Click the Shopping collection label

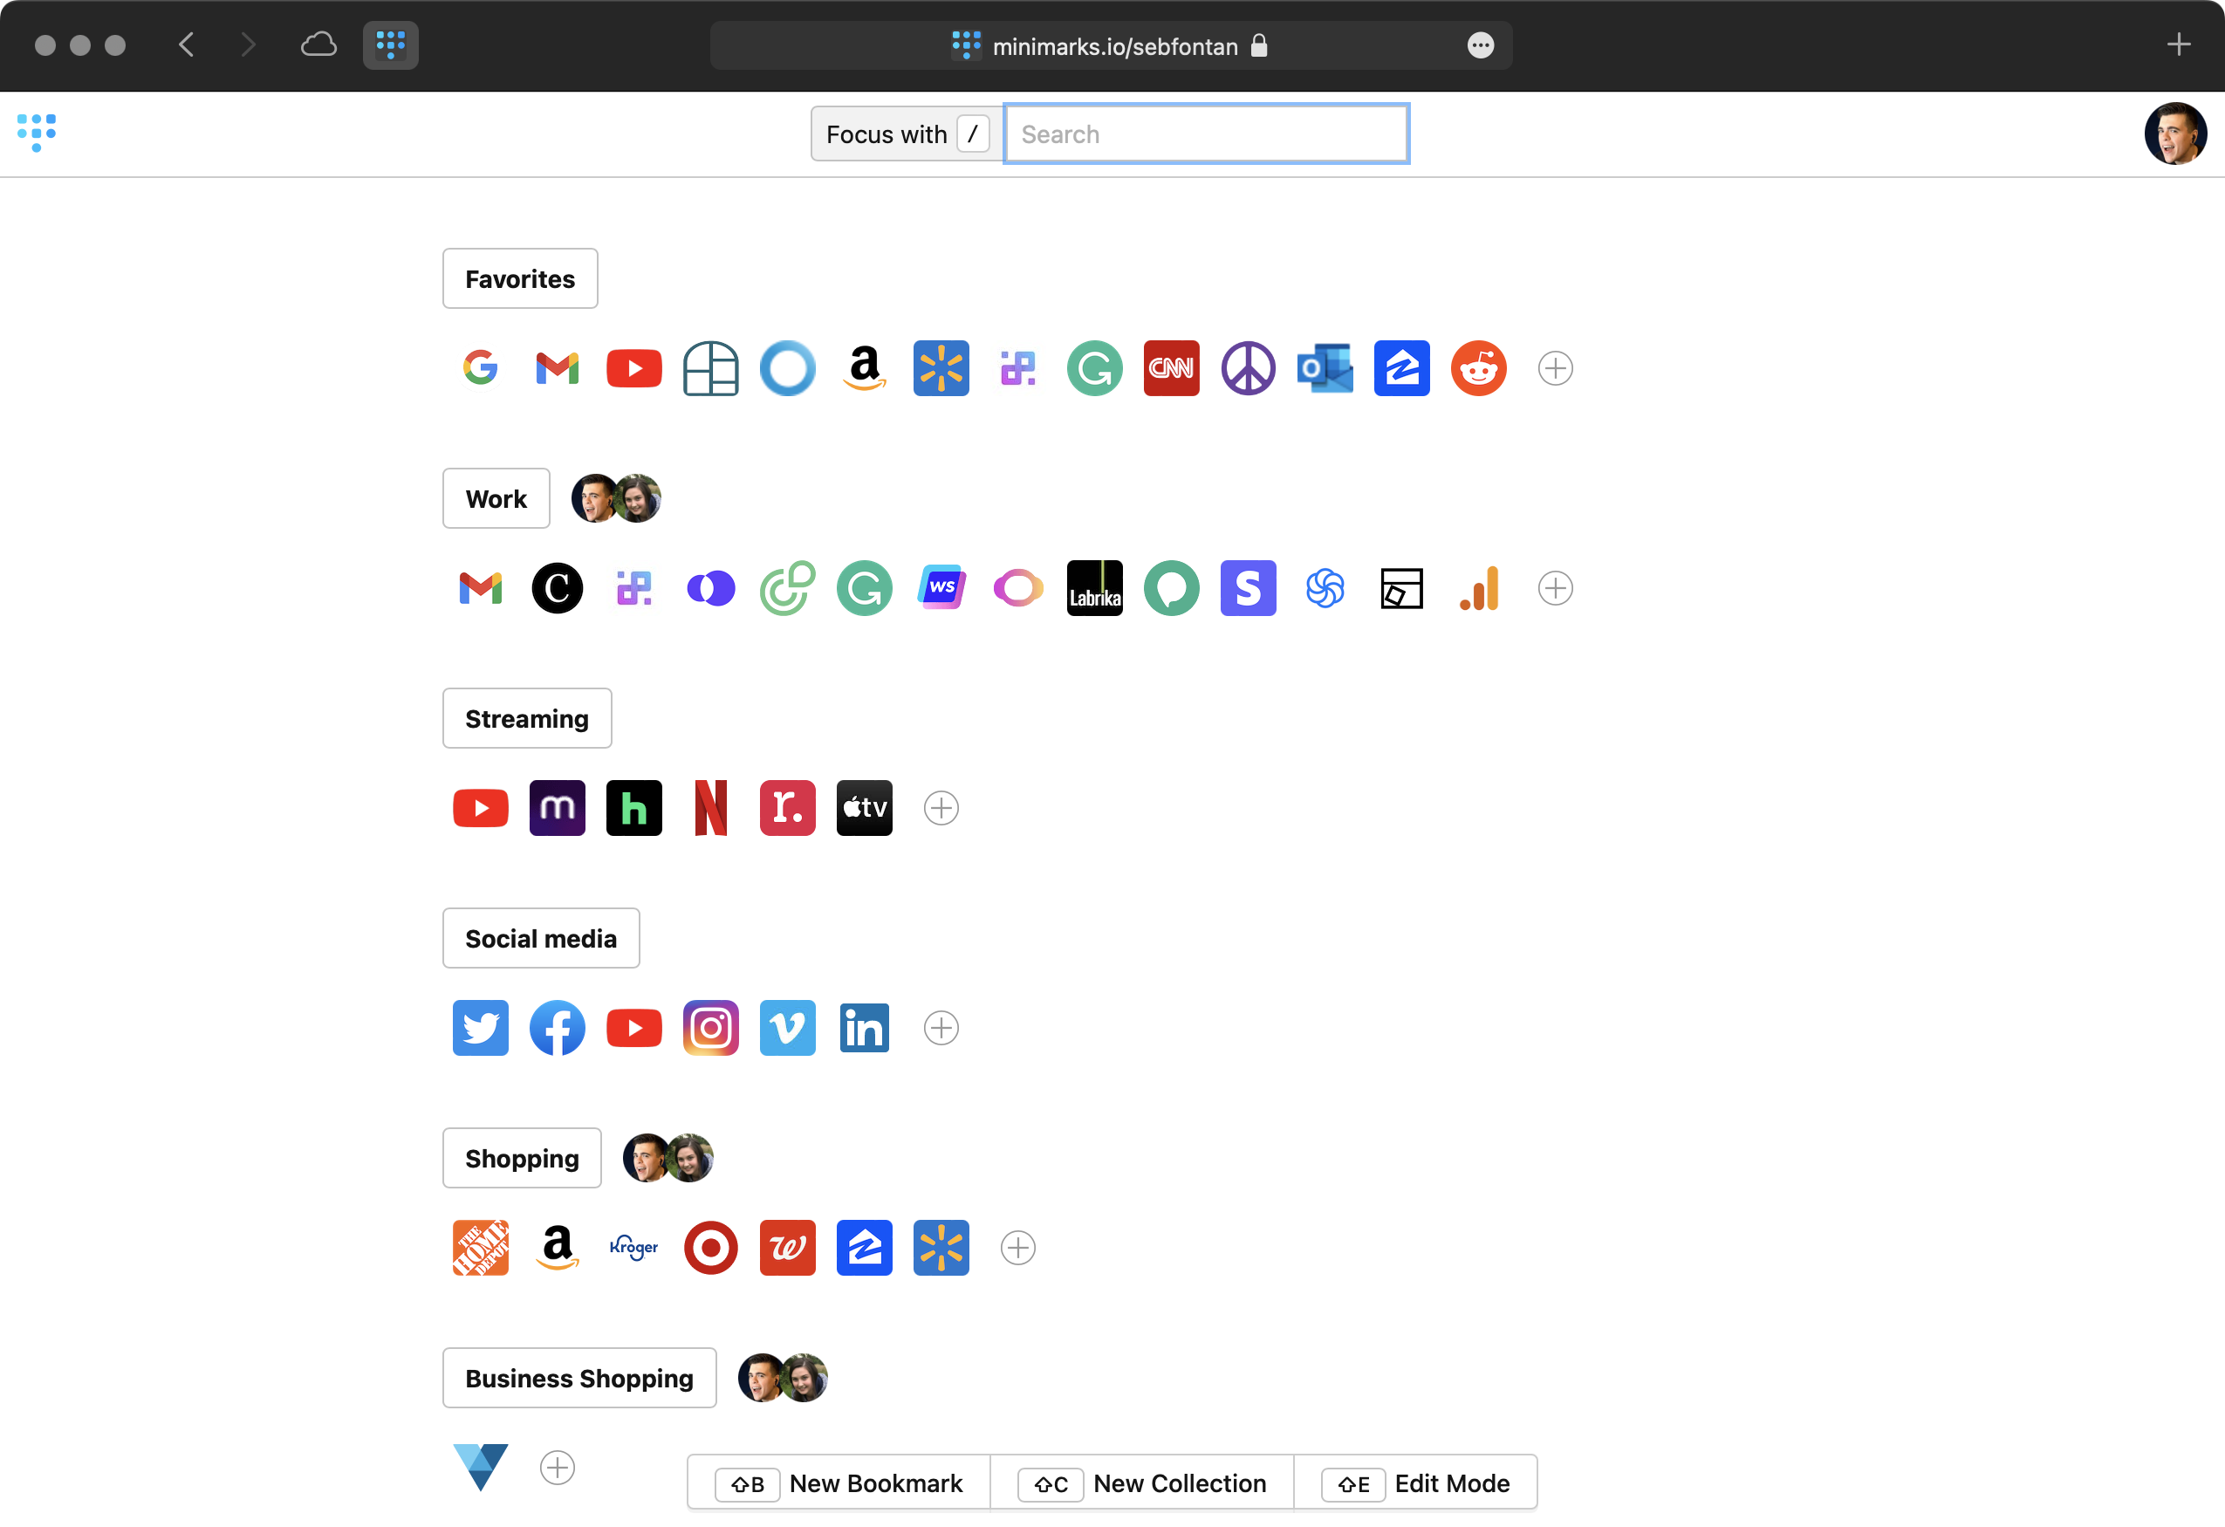coord(522,1161)
